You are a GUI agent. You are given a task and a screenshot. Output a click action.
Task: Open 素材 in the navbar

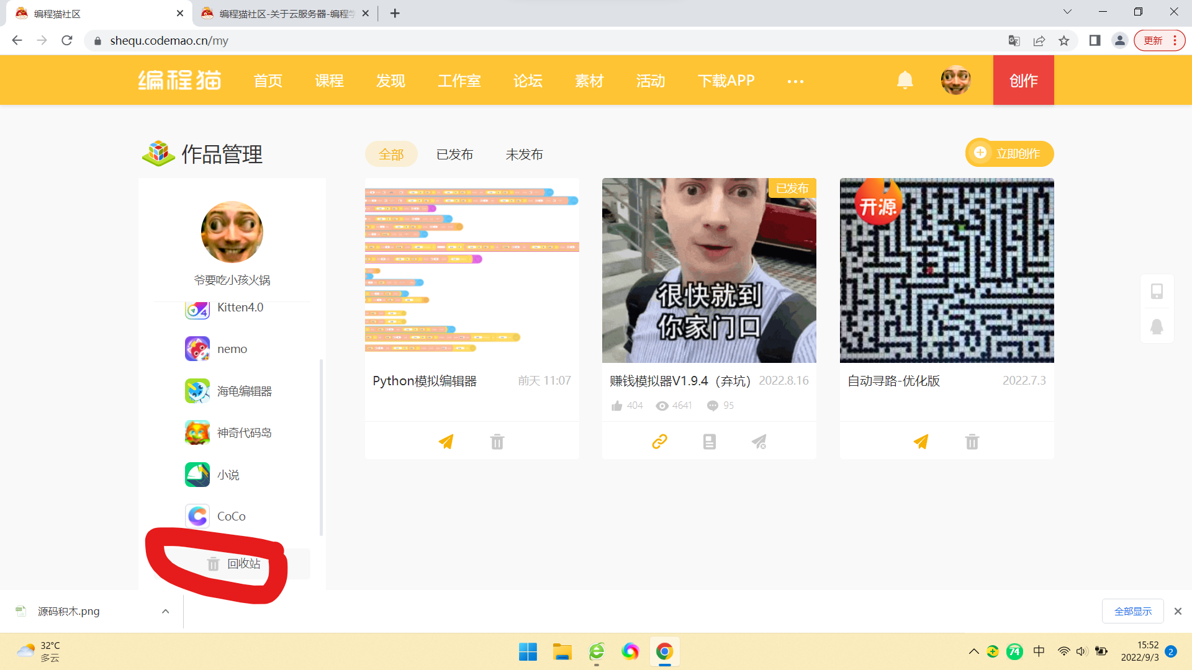point(589,81)
